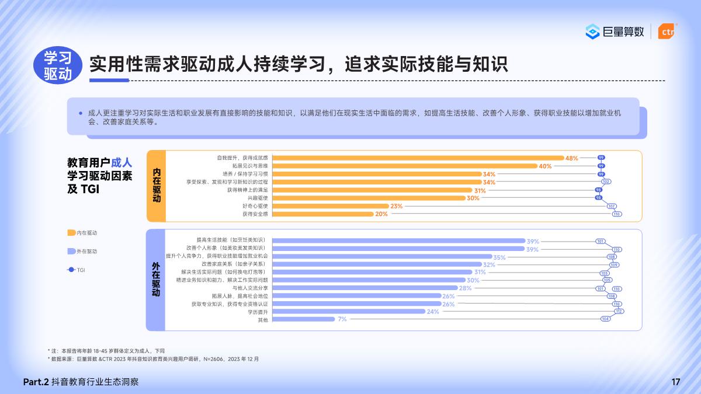
Task: Select the TGI circle labeled 104 at bottom
Action: pos(605,319)
